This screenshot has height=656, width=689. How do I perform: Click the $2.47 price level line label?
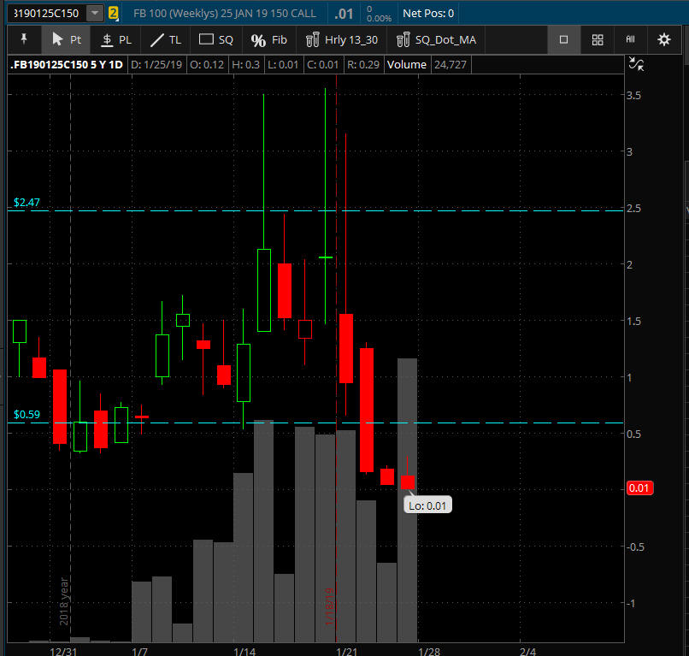(x=26, y=203)
